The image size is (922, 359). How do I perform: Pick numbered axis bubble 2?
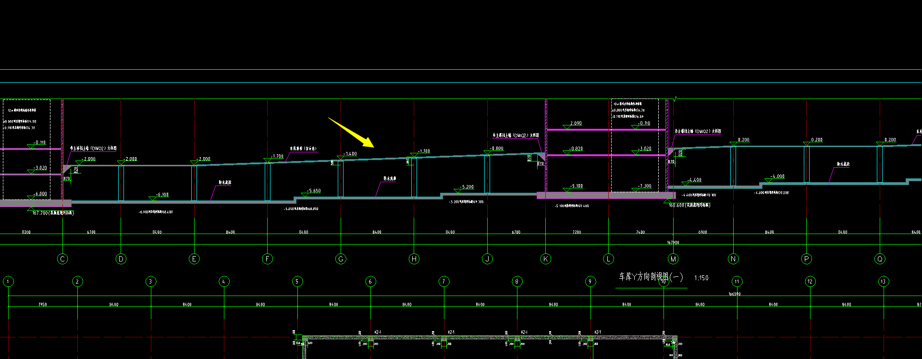77,282
